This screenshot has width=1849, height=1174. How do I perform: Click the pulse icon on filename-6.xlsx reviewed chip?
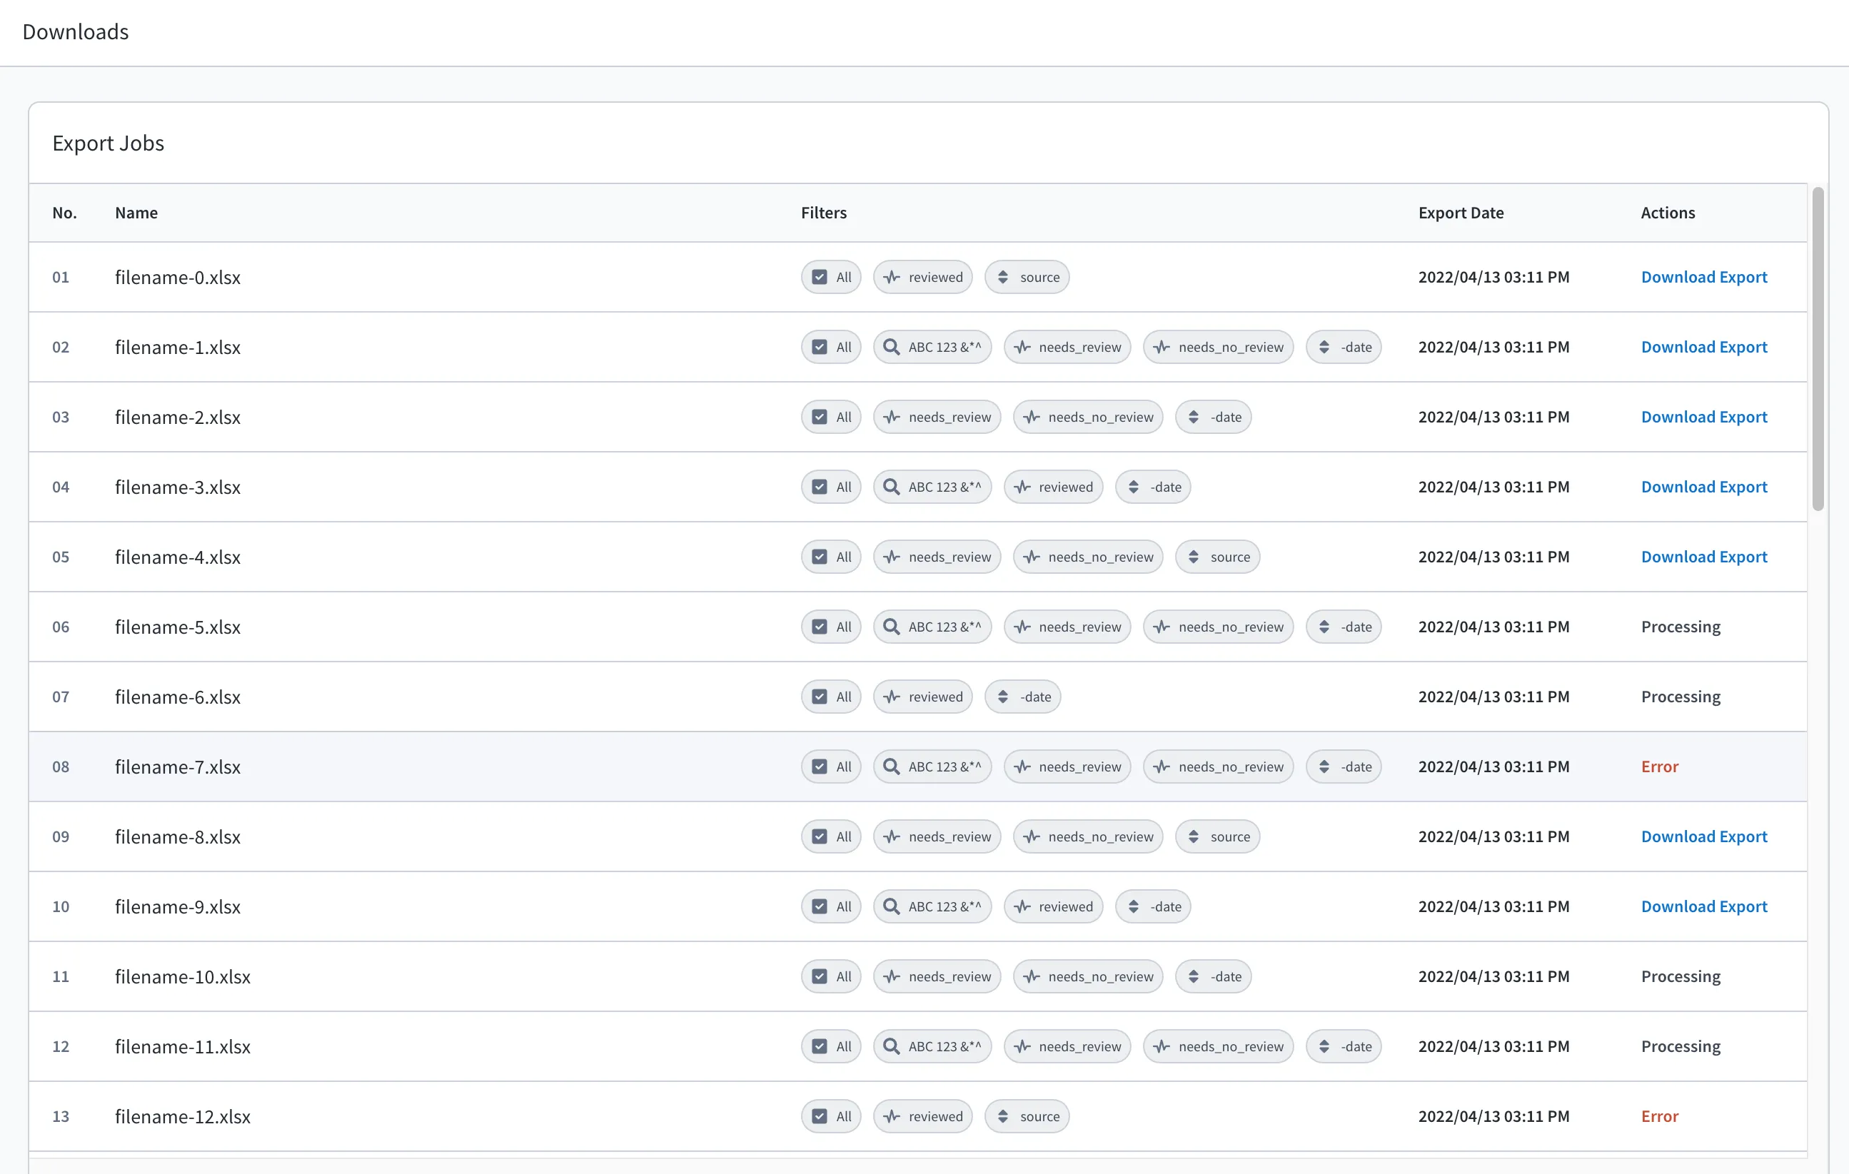pos(891,697)
